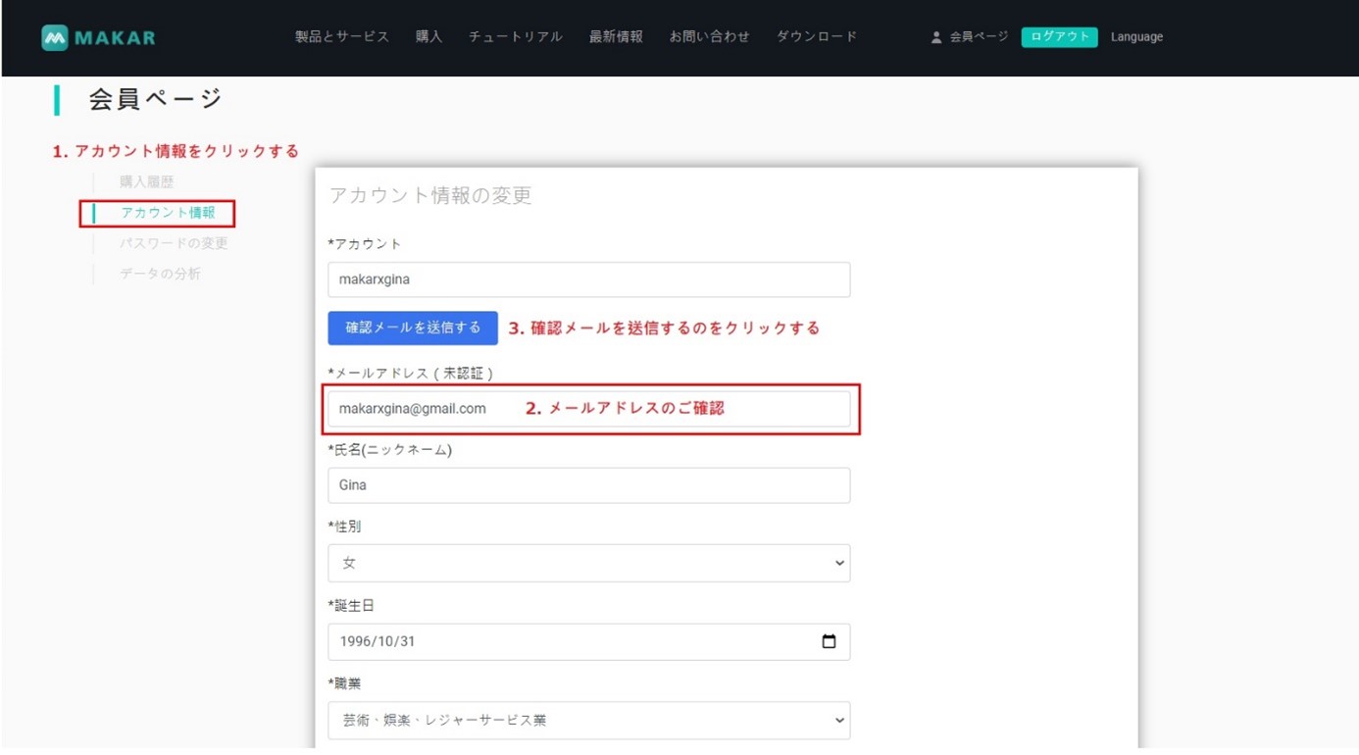Screen dimensions: 1359x755
Task: Go to チュートリアル in navigation
Action: click(516, 36)
